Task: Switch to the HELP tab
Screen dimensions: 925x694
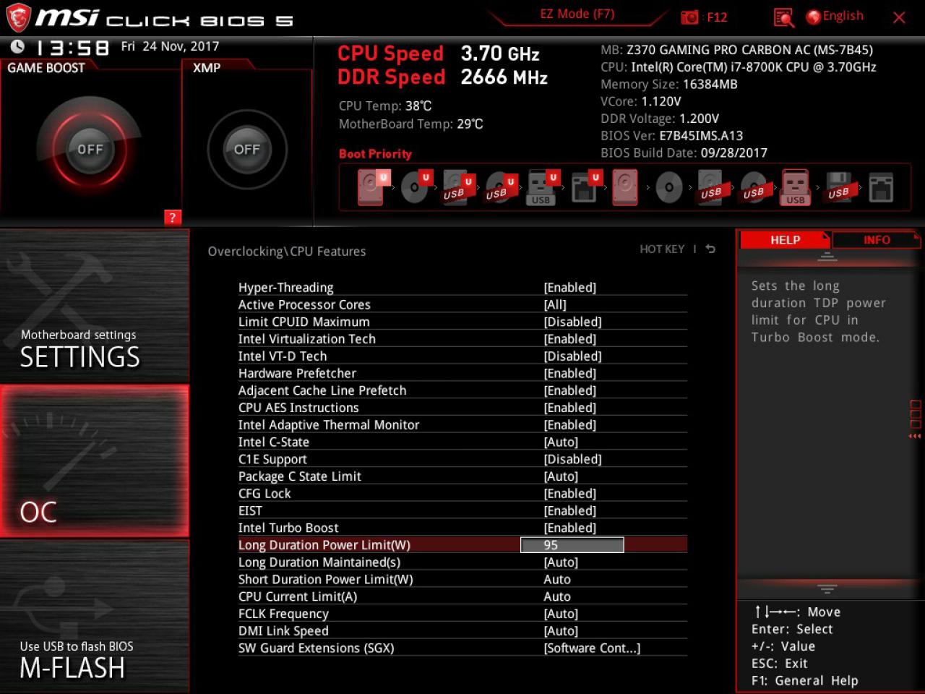Action: pyautogui.click(x=786, y=240)
